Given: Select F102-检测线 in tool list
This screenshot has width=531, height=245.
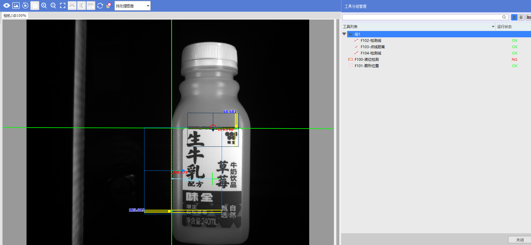Looking at the screenshot, I should 371,41.
